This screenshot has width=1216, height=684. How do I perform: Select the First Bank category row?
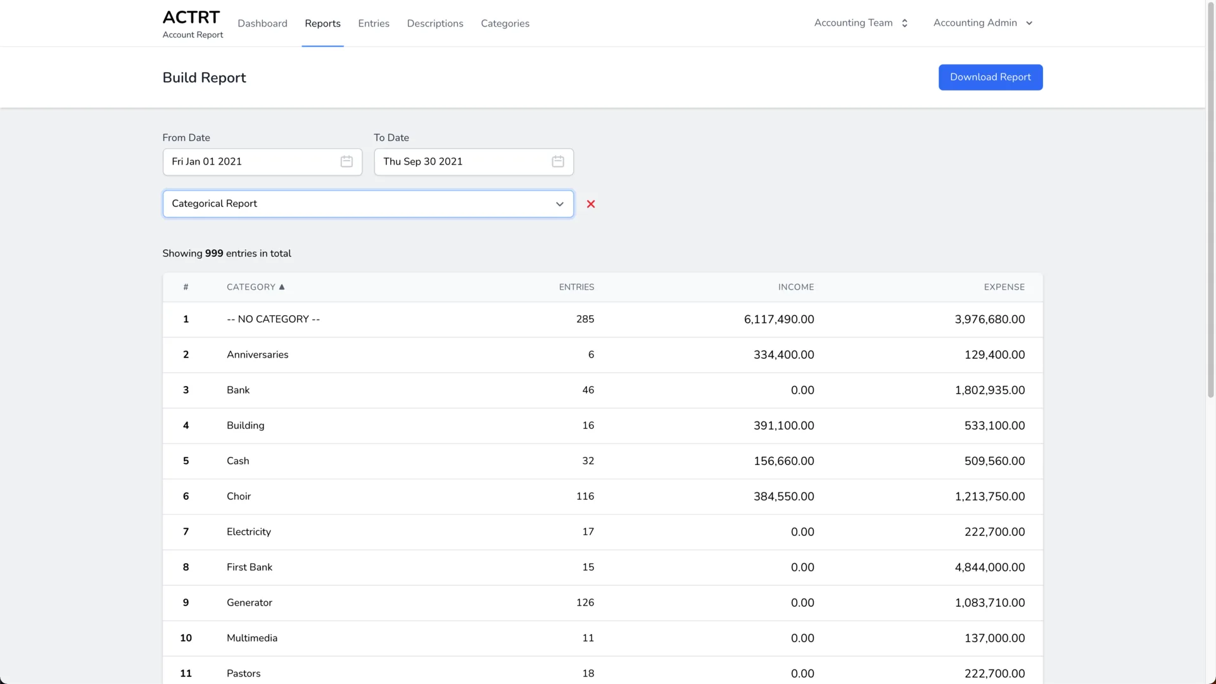tap(602, 568)
